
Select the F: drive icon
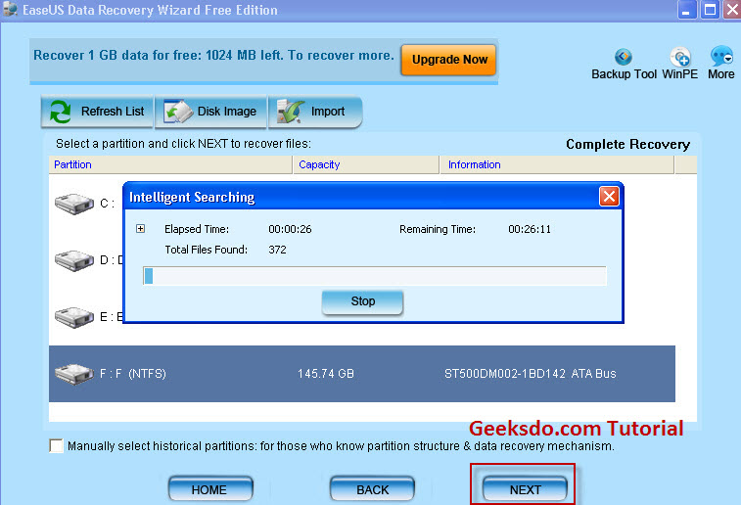point(74,374)
